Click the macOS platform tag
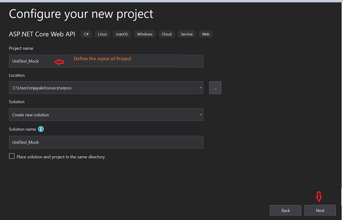 tap(122, 34)
